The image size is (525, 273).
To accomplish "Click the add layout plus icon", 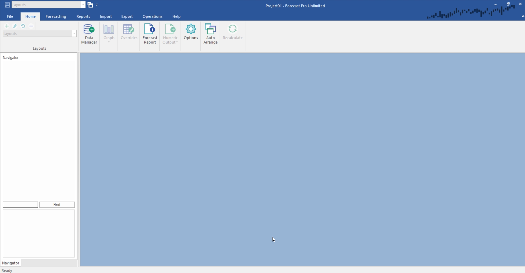I will [7, 26].
